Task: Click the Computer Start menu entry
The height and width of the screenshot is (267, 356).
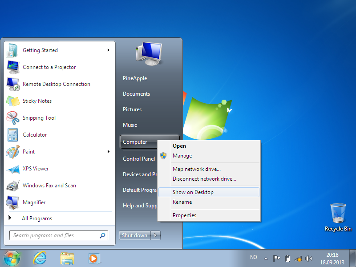Action: click(138, 142)
